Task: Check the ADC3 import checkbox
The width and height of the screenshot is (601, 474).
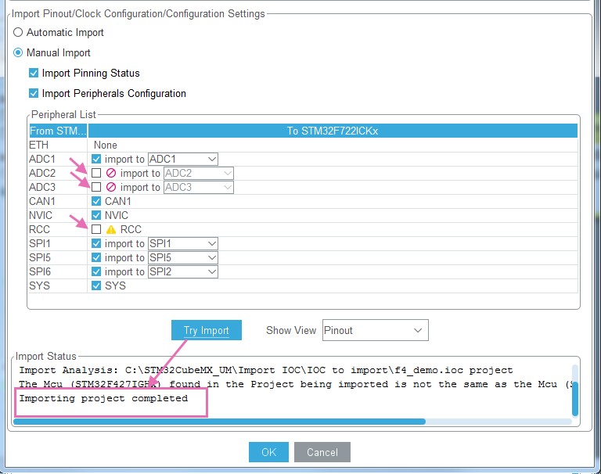Action: [96, 187]
